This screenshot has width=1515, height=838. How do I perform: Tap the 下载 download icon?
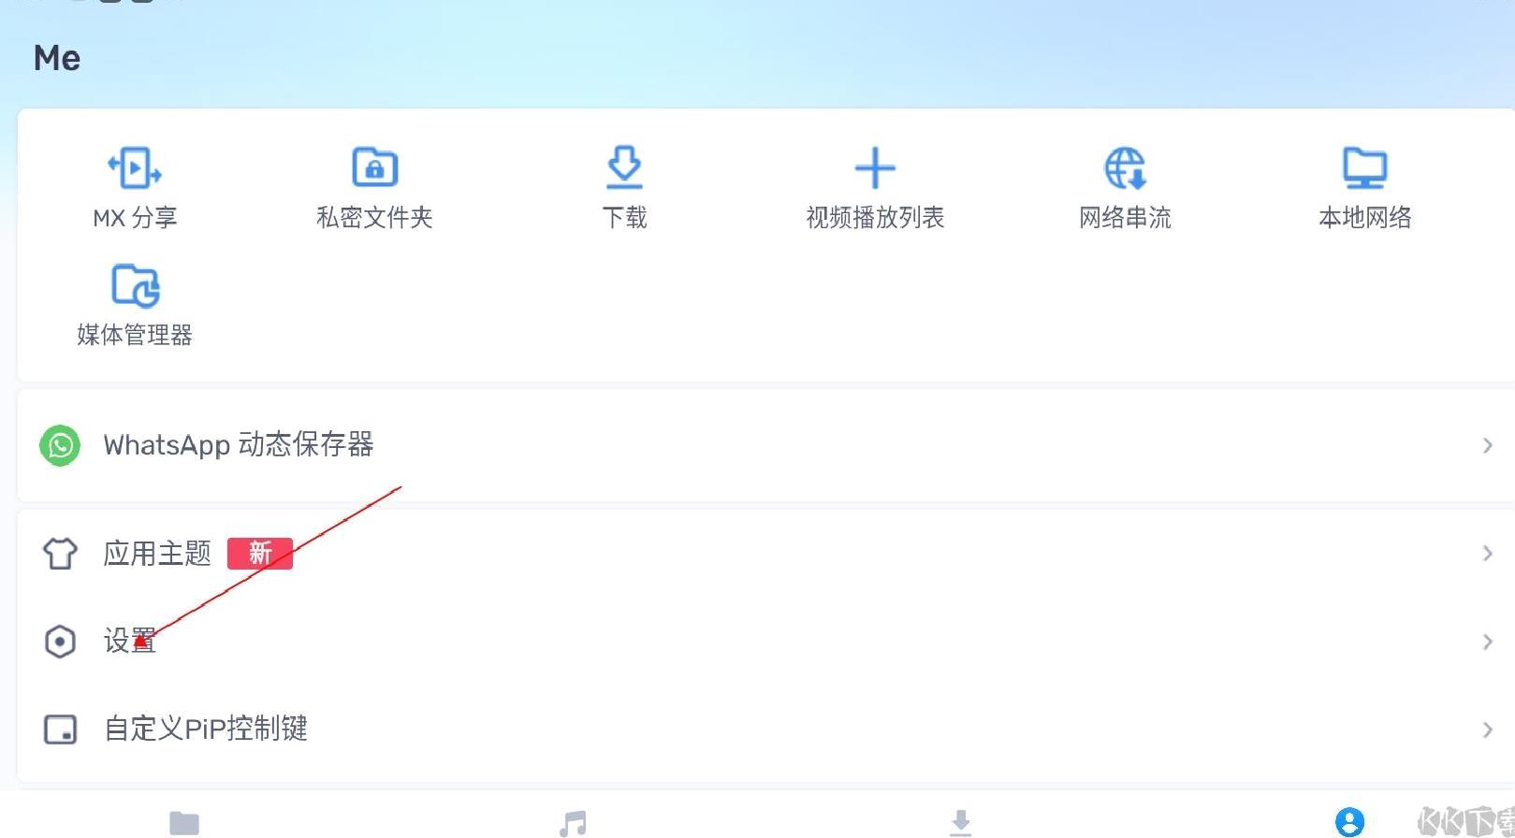click(624, 167)
